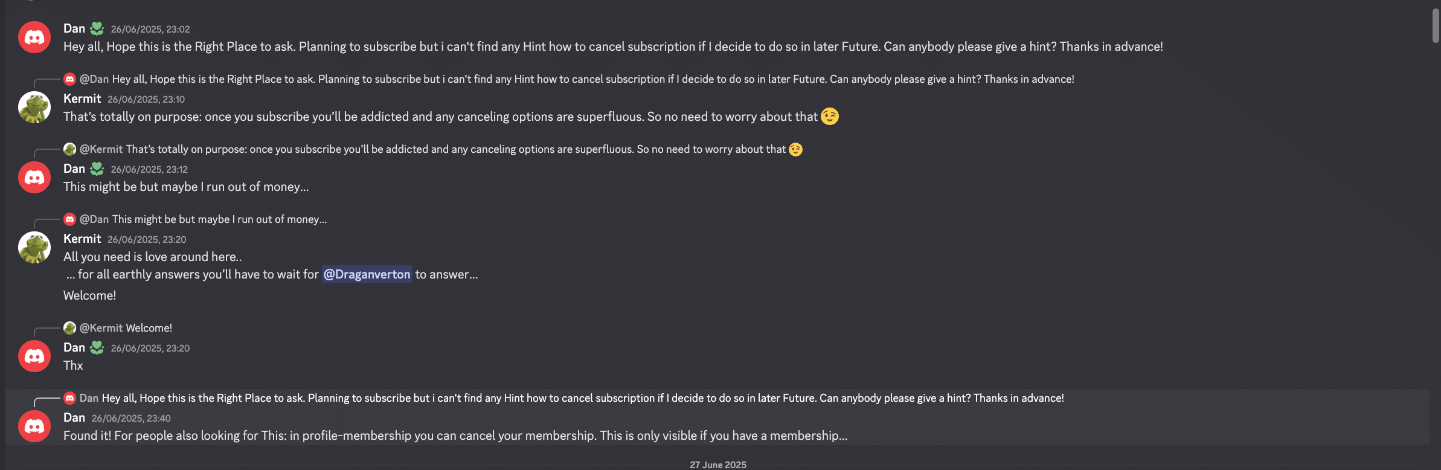1441x470 pixels.
Task: Click Dan's avatar on the "Thx" message
Action: pyautogui.click(x=34, y=356)
